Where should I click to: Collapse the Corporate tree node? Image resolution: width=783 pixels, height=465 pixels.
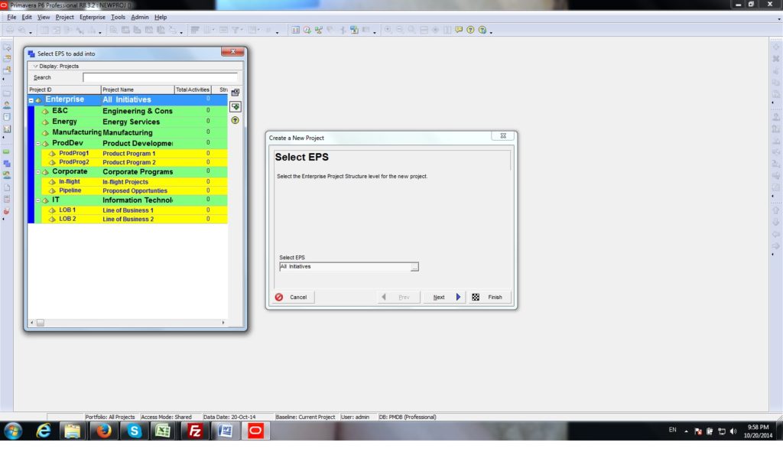[x=37, y=172]
